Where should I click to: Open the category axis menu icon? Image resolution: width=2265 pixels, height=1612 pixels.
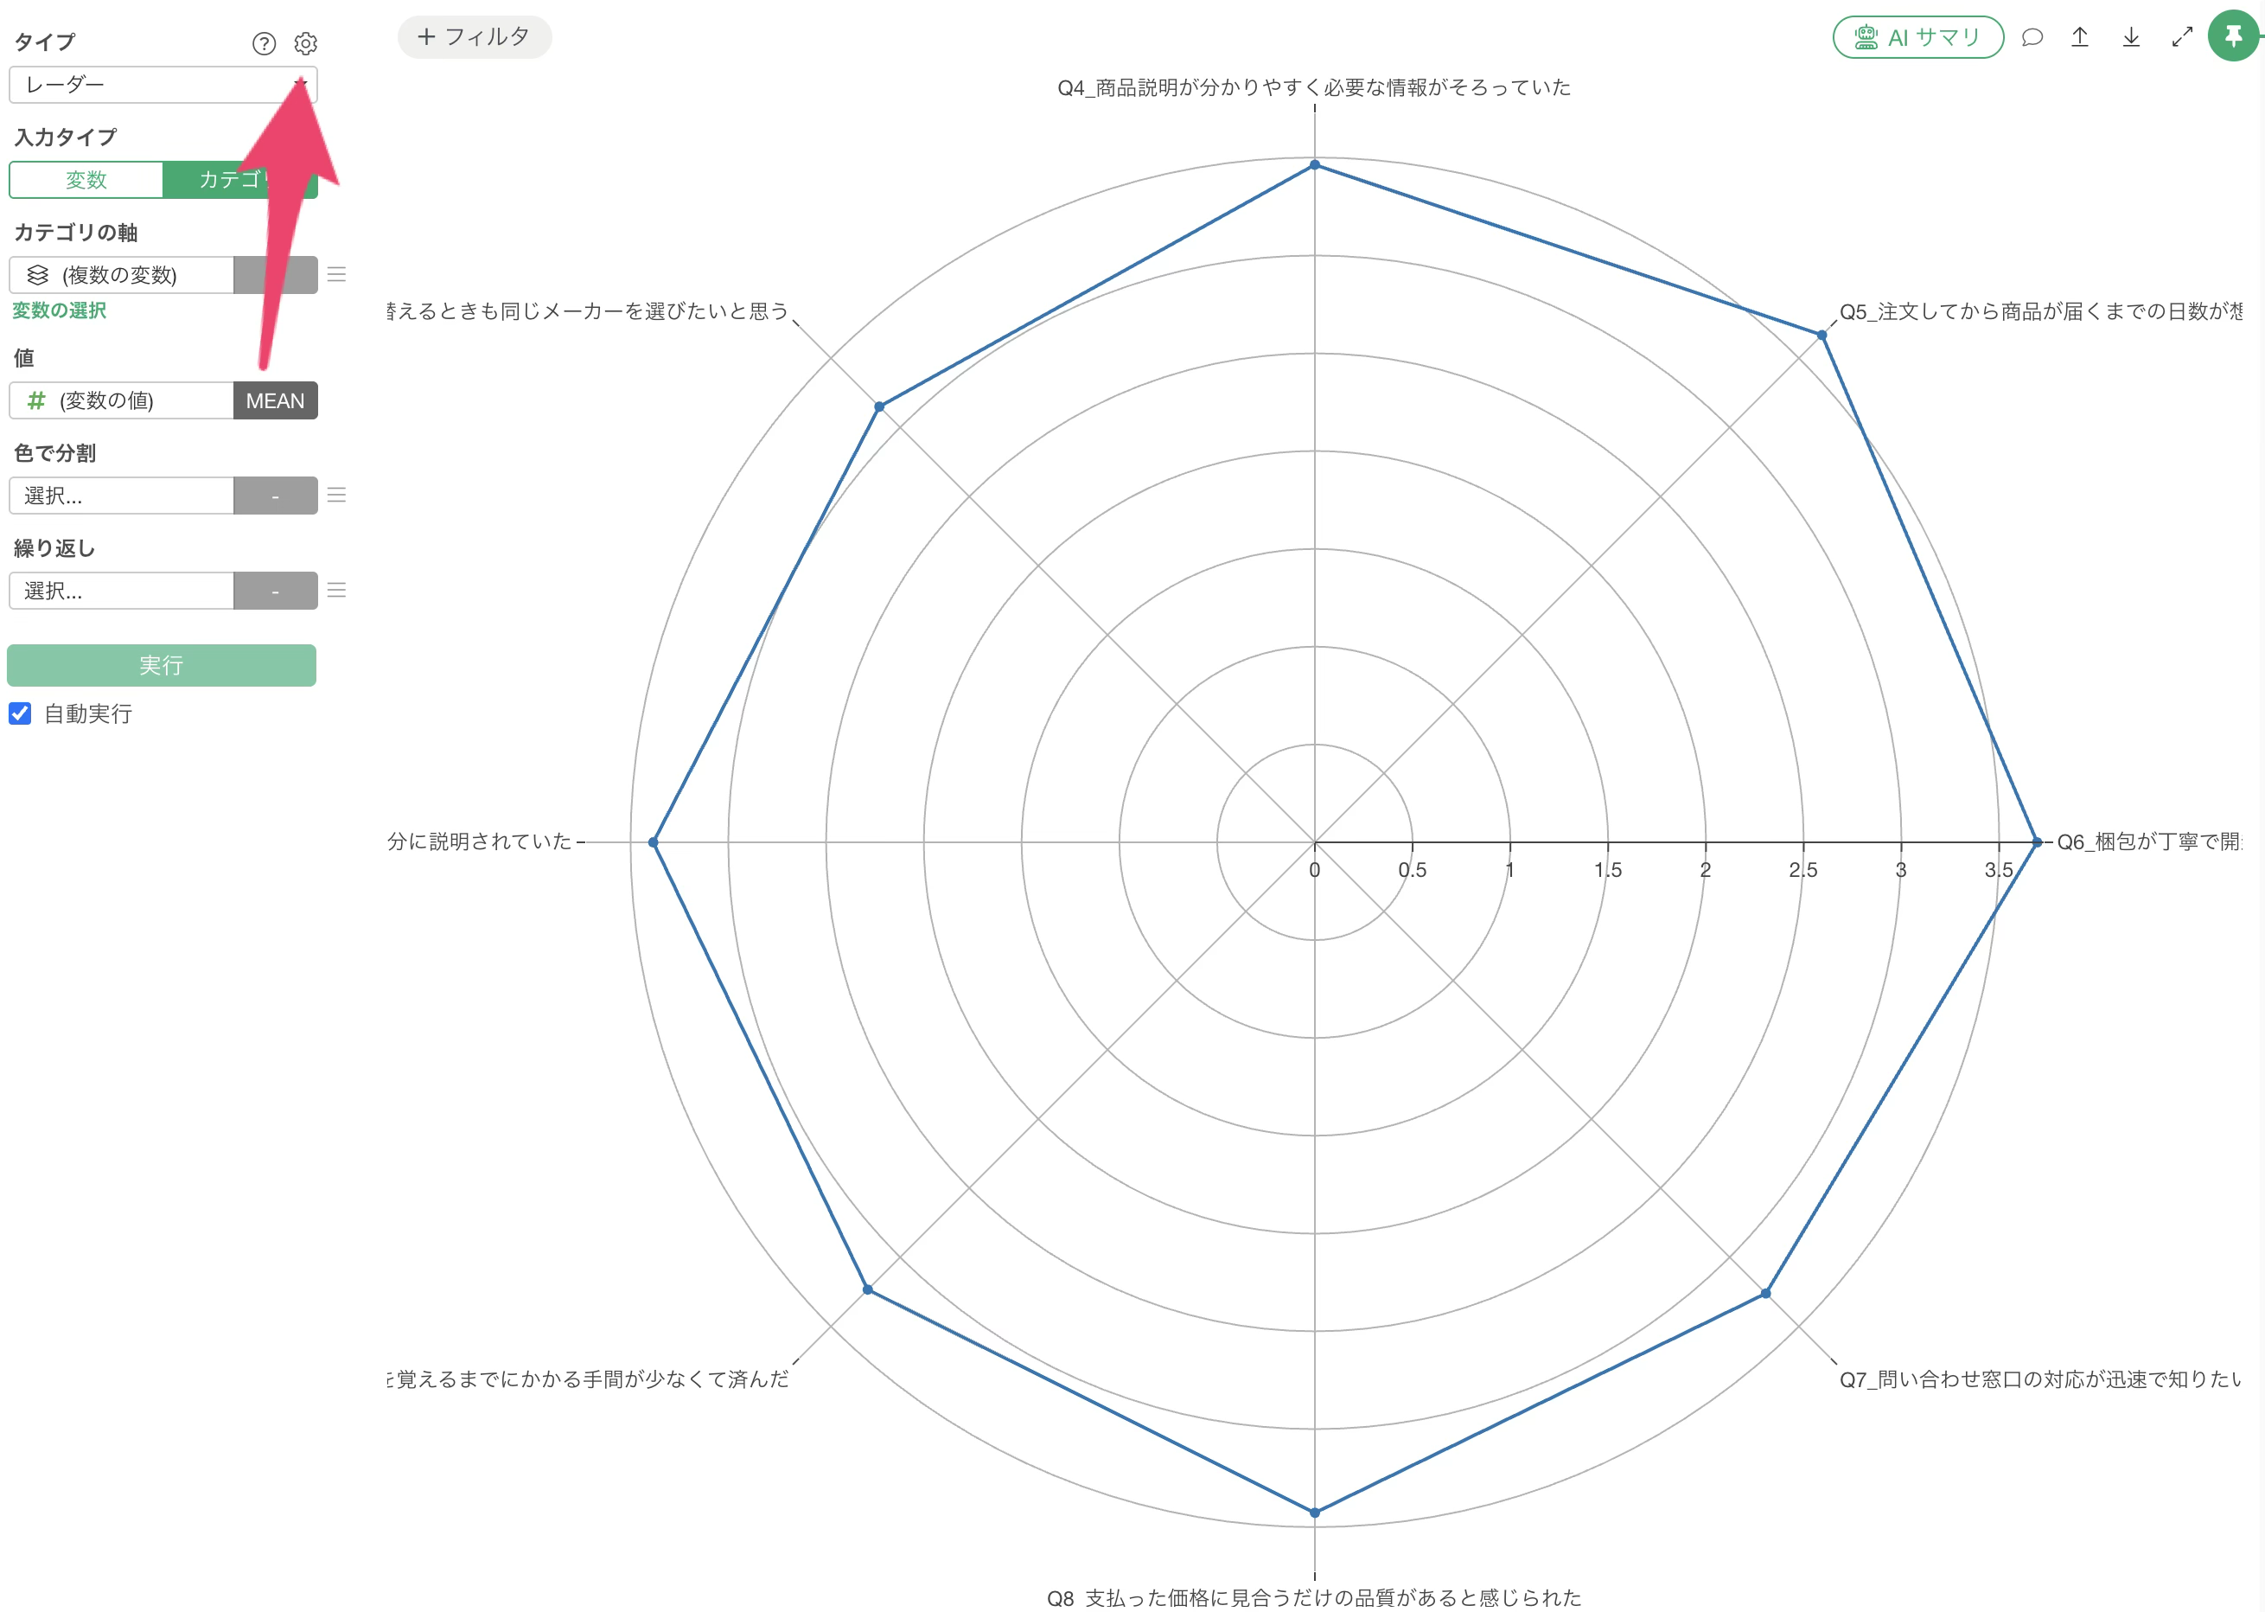point(337,274)
